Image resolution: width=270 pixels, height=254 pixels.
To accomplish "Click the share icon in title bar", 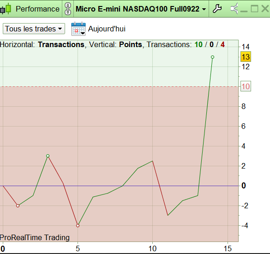I will point(234,8).
